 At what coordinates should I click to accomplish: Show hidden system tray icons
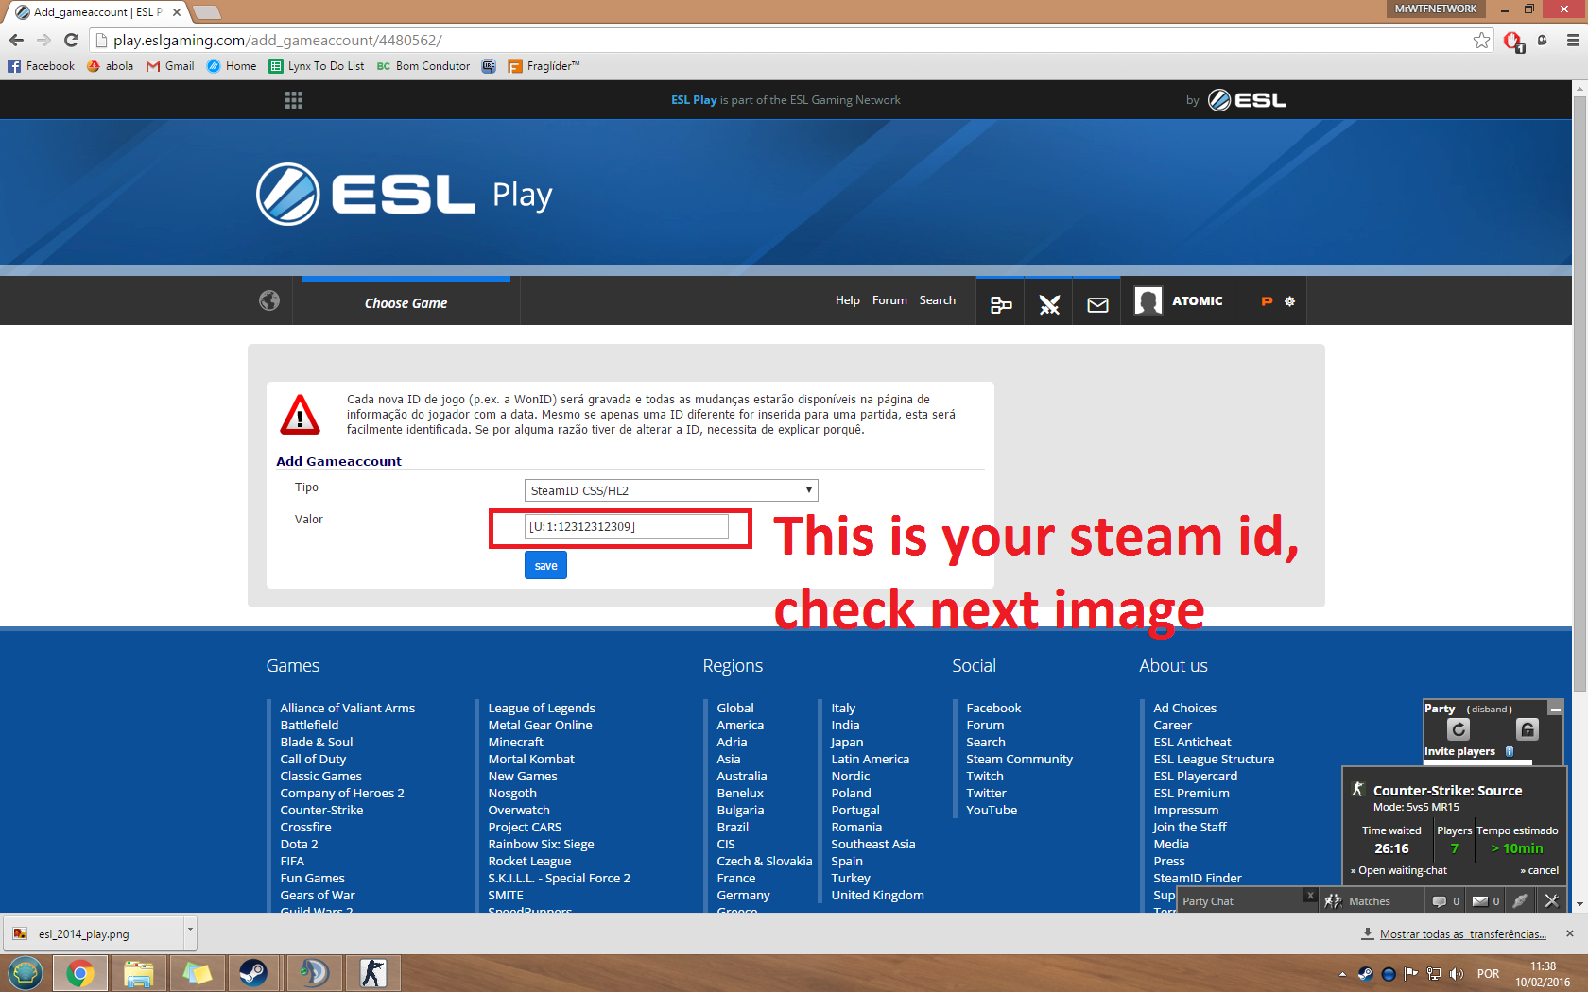1342,974
